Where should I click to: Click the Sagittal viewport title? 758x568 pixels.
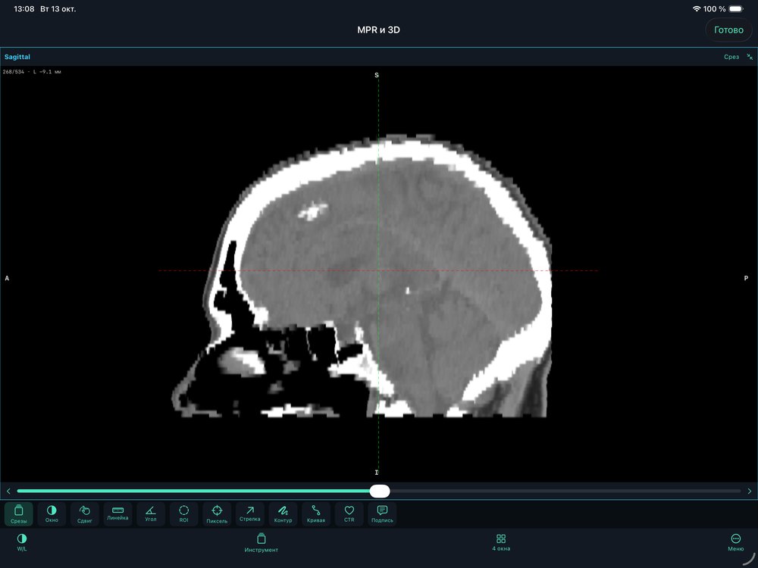point(17,57)
